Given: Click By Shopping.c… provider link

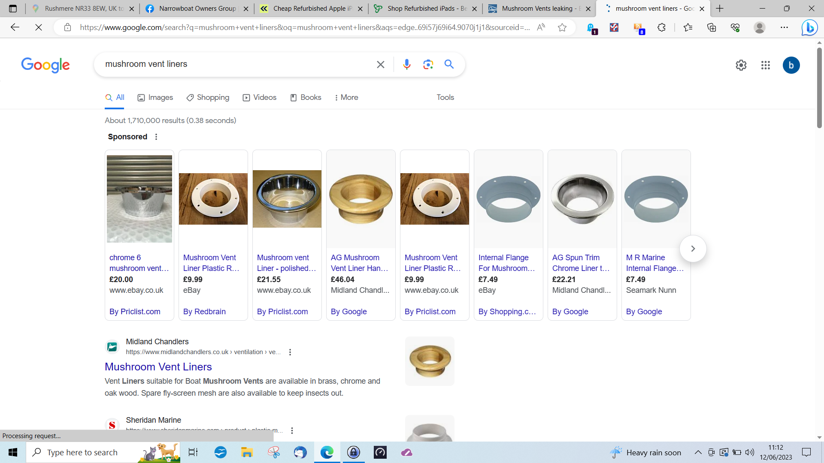Looking at the screenshot, I should pyautogui.click(x=507, y=312).
